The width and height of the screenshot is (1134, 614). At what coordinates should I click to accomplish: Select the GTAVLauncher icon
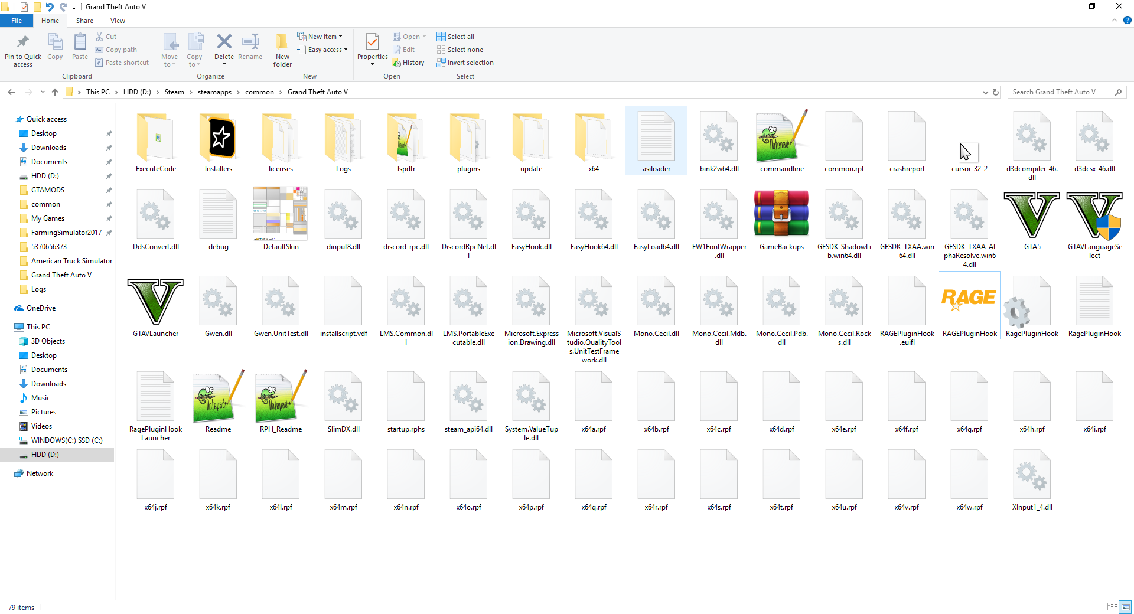155,302
